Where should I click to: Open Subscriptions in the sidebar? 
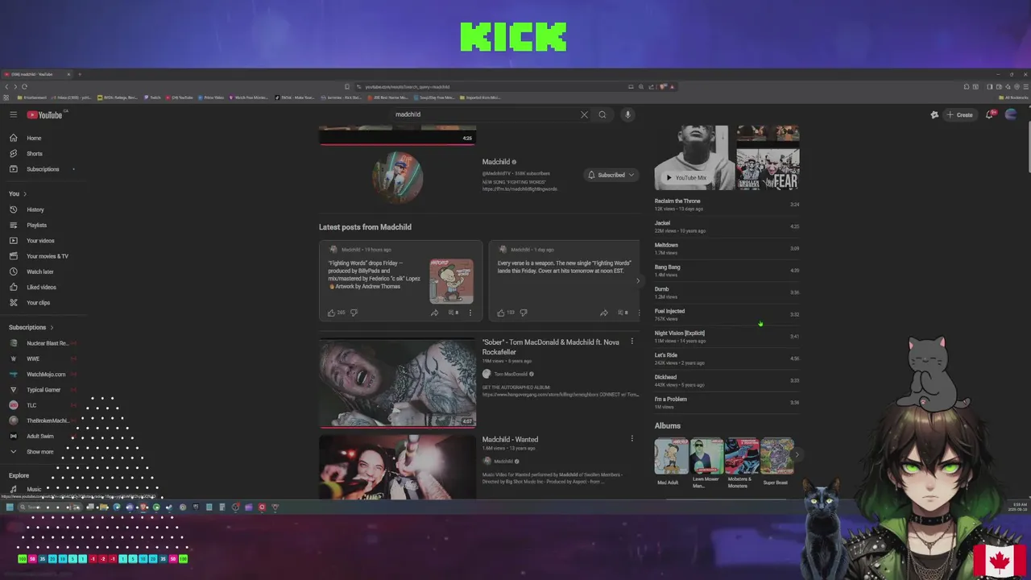pos(42,169)
